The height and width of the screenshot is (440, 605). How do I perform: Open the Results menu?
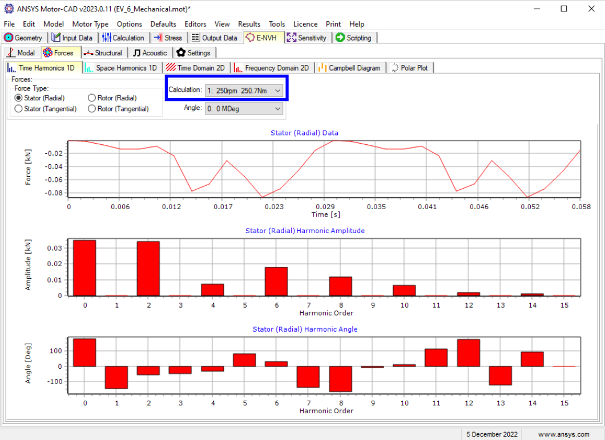(249, 24)
